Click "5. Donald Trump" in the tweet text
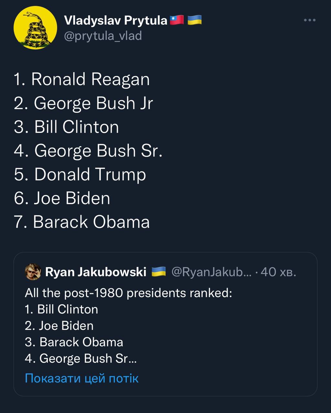Viewport: 331px width, 413px height. [x=80, y=174]
